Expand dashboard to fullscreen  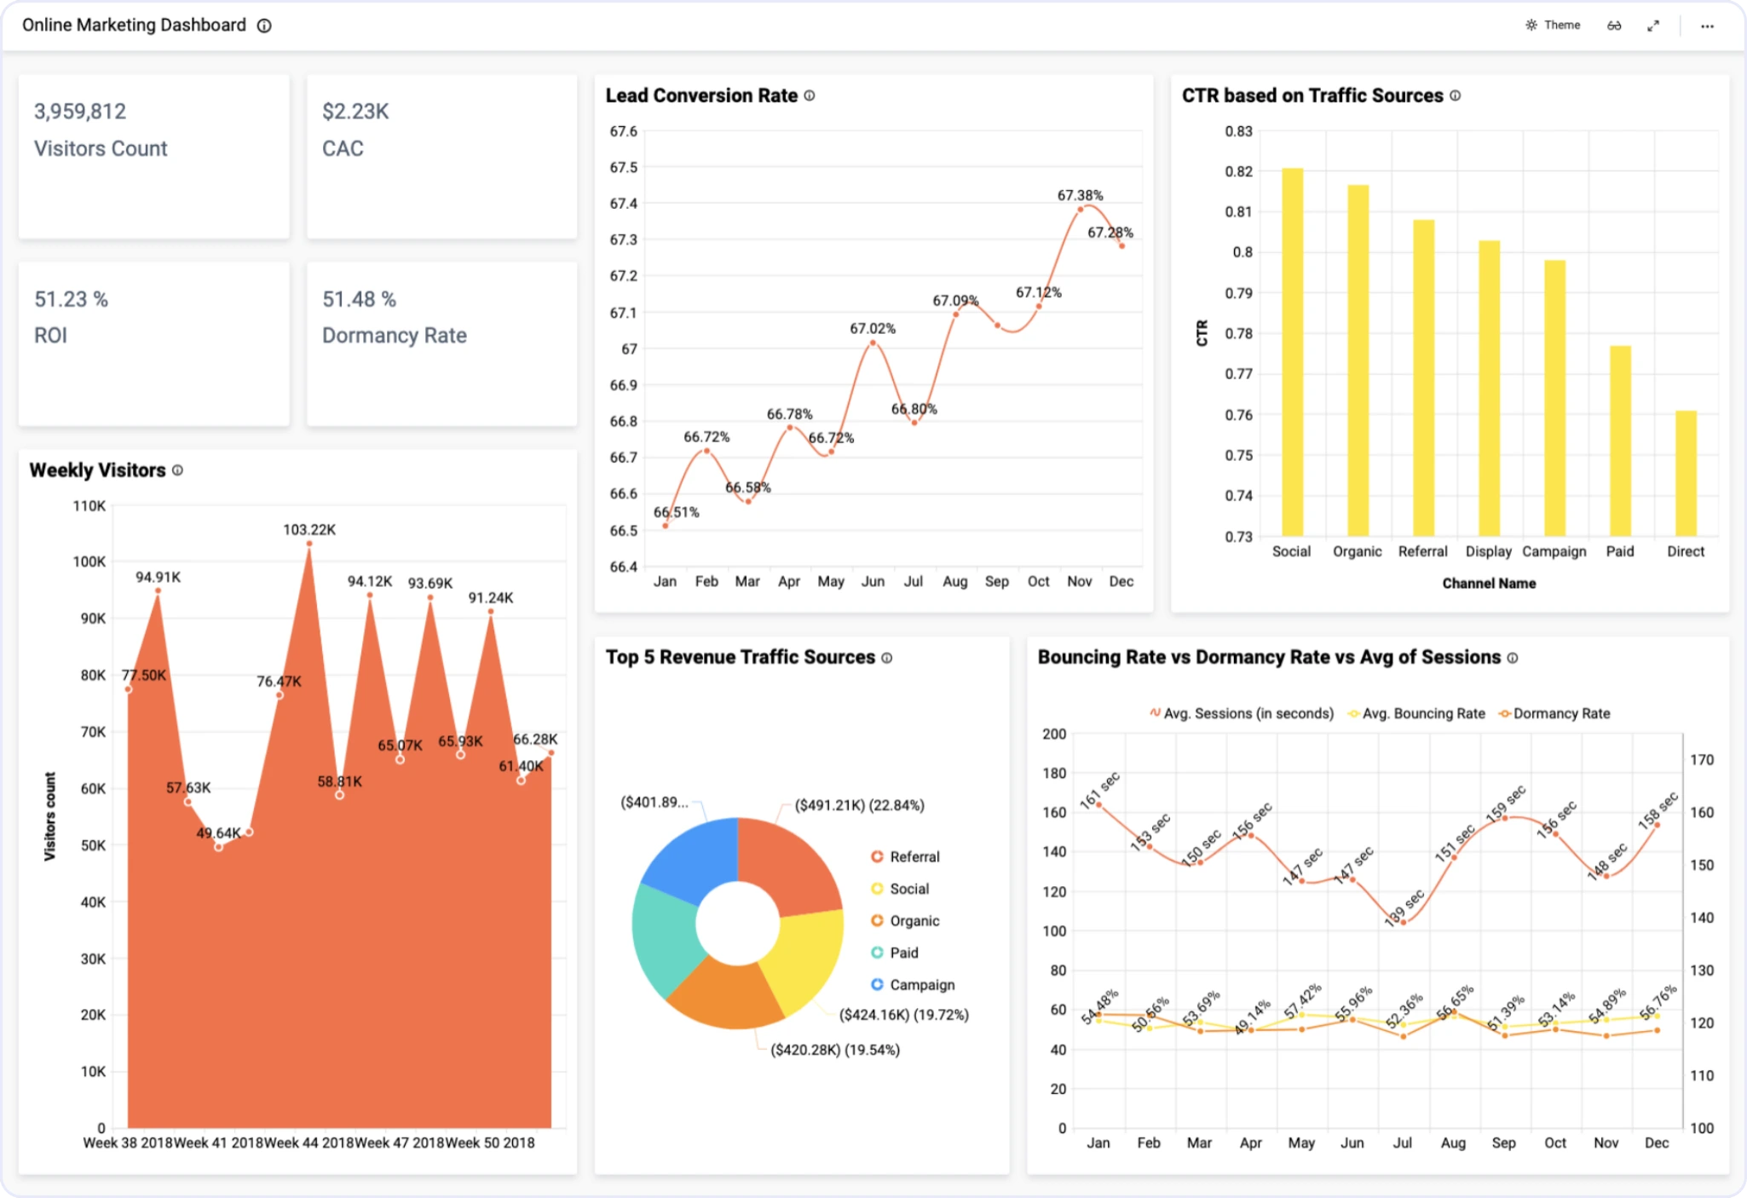1653,26
